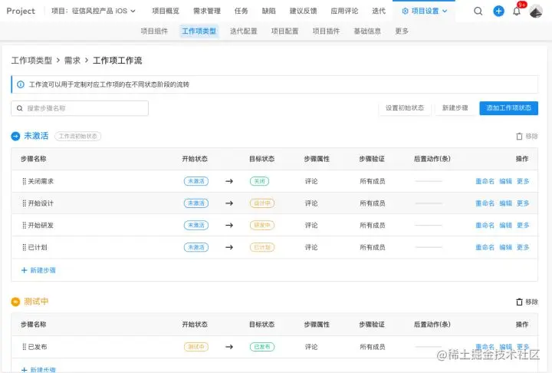Open the search icon in top bar
This screenshot has width=552, height=373.
478,12
